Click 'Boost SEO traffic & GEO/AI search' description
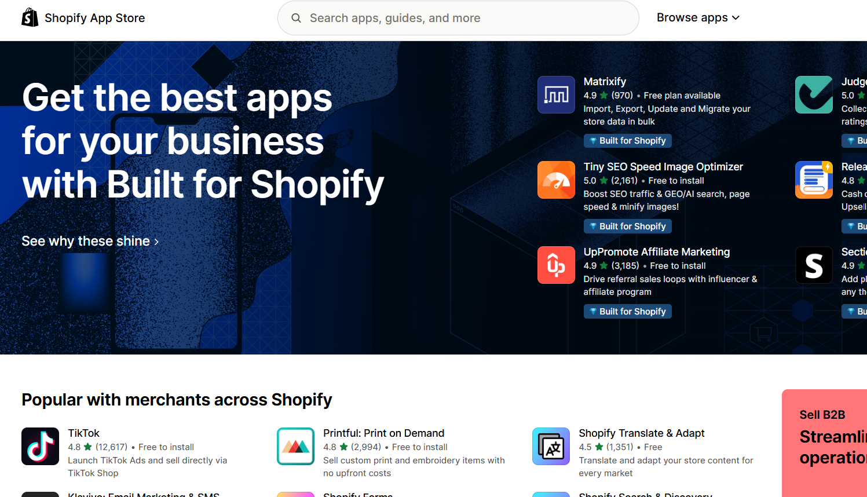 coord(667,200)
